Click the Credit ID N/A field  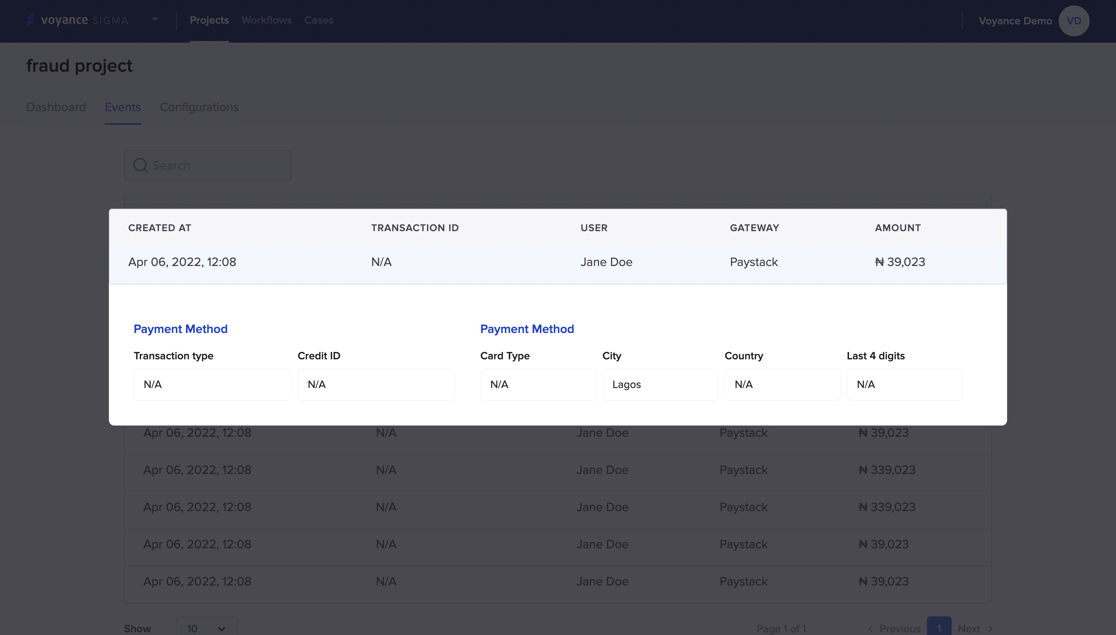[376, 384]
